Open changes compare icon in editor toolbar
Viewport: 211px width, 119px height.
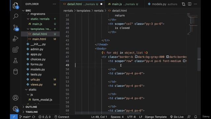(x=184, y=4)
